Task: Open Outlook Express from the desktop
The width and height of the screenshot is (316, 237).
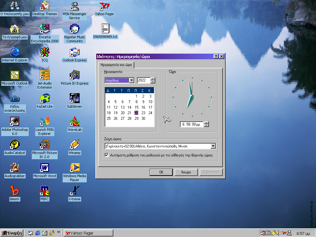Action: [x=75, y=52]
